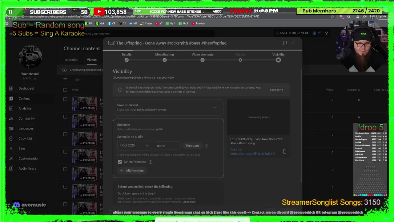The height and width of the screenshot is (222, 394).
Task: Click the filter icon above video list
Action: coord(65,80)
